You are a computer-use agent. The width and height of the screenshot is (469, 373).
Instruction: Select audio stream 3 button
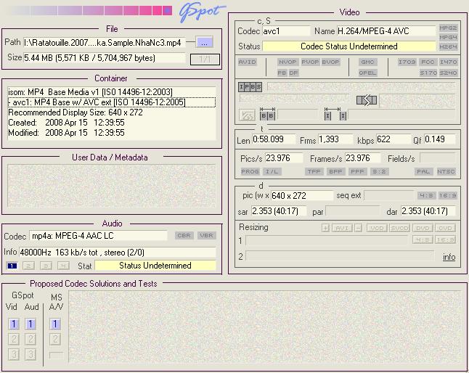point(46,266)
